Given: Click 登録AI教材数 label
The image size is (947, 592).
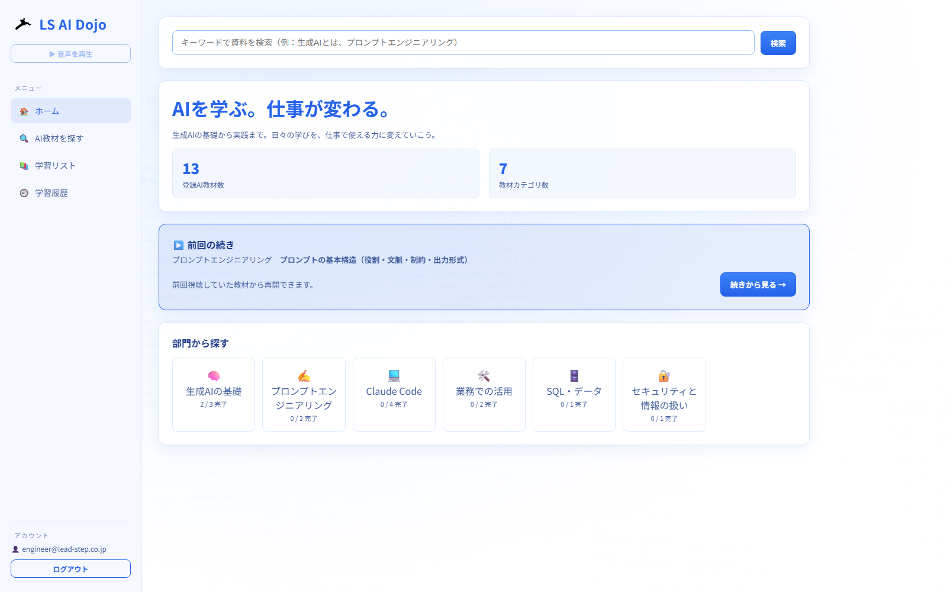Looking at the screenshot, I should tap(203, 185).
